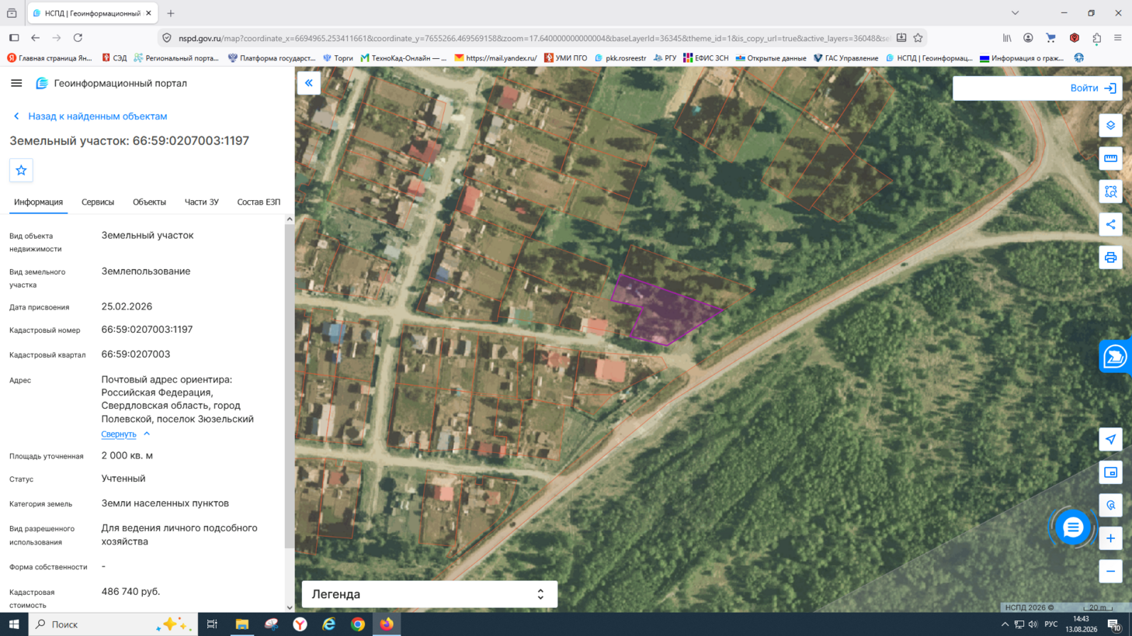
Task: Open Открытые данные bookmark
Action: click(x=771, y=58)
